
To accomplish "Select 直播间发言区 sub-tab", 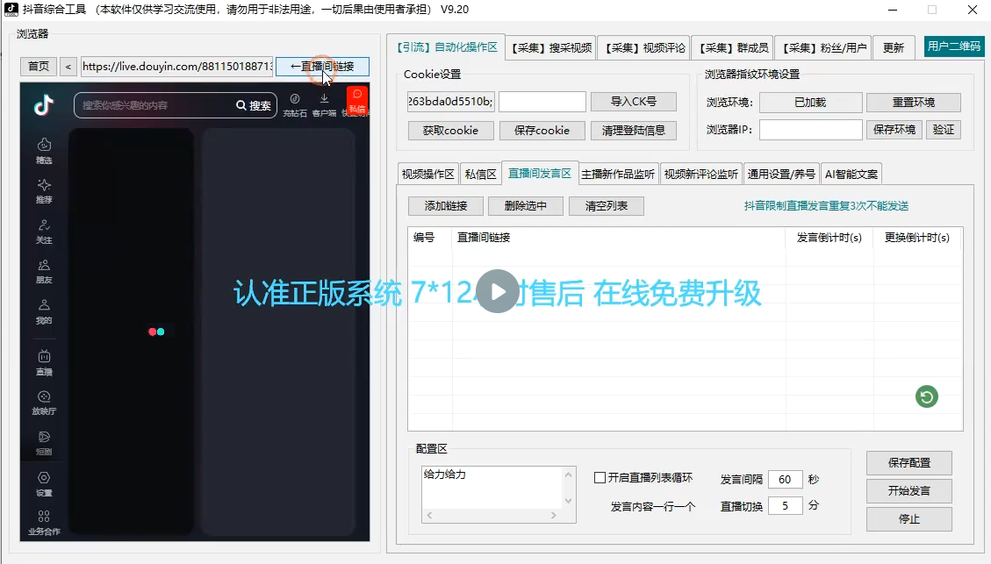I will click(540, 173).
